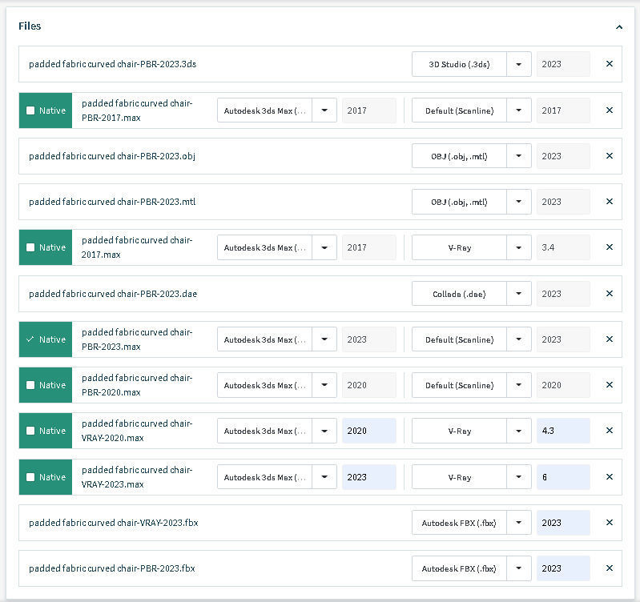Mark VRAY-2023.max as Native

(x=30, y=477)
